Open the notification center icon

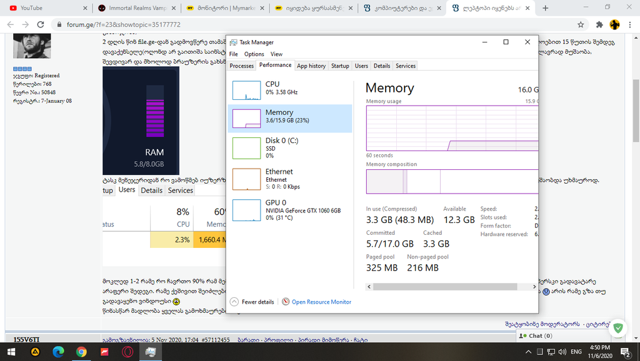point(625,352)
